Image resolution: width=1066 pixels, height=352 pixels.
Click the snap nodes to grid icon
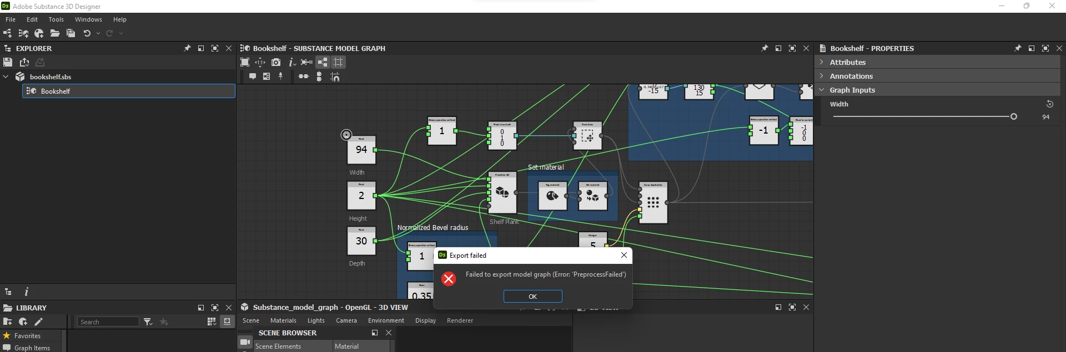point(335,76)
